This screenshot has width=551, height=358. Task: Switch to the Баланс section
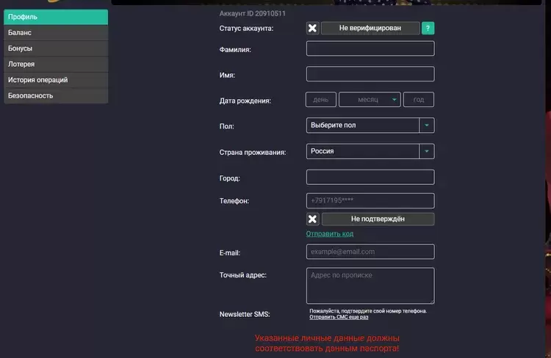point(56,33)
